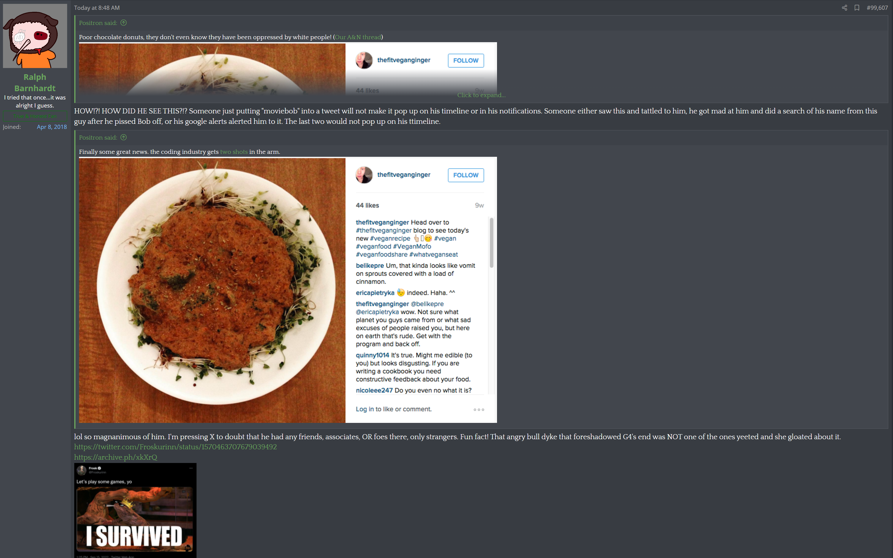Screen dimensions: 893x558
Task: Open the share icon for this post
Action: tap(844, 8)
